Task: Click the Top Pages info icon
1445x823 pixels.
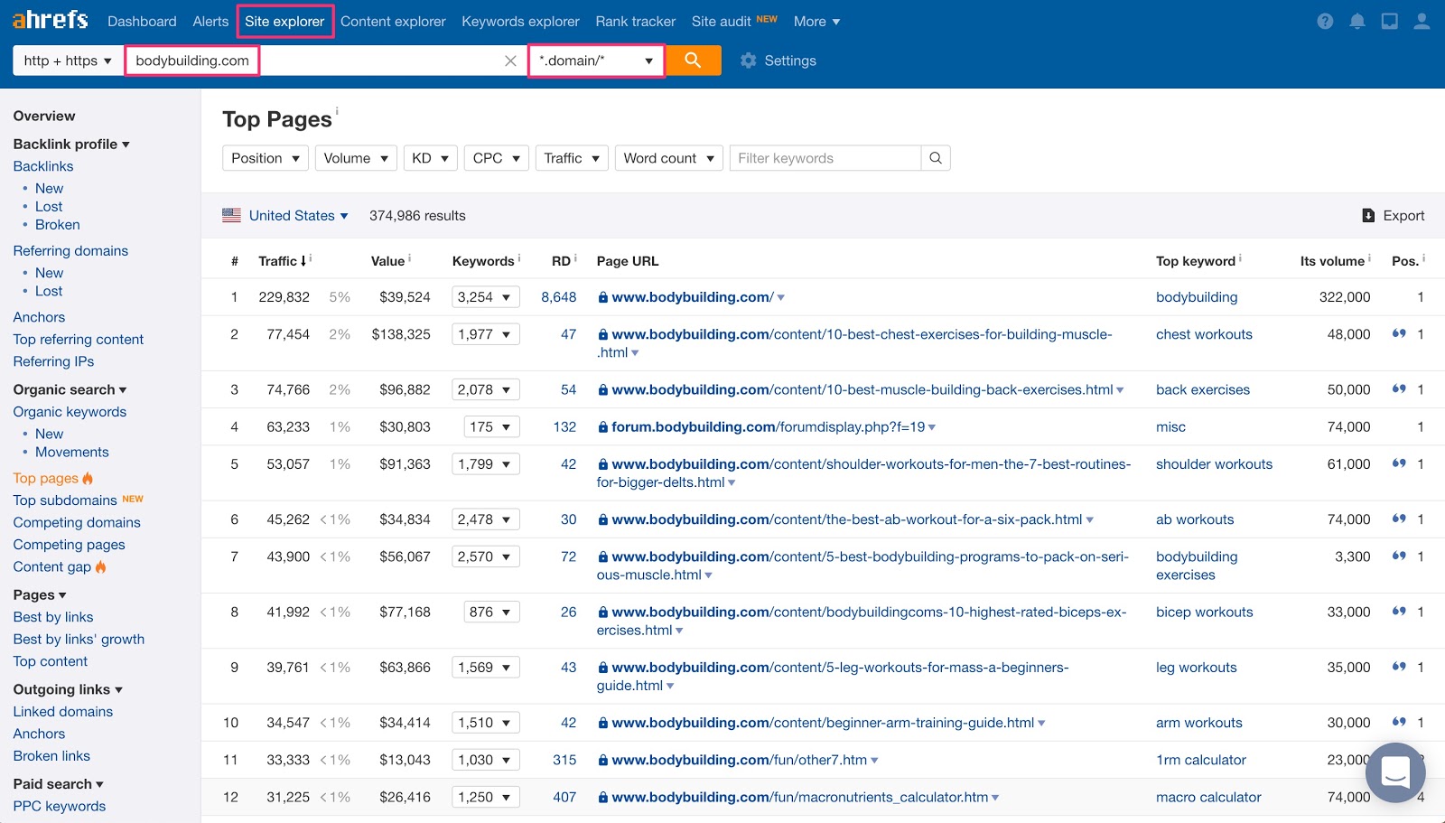Action: 337,111
